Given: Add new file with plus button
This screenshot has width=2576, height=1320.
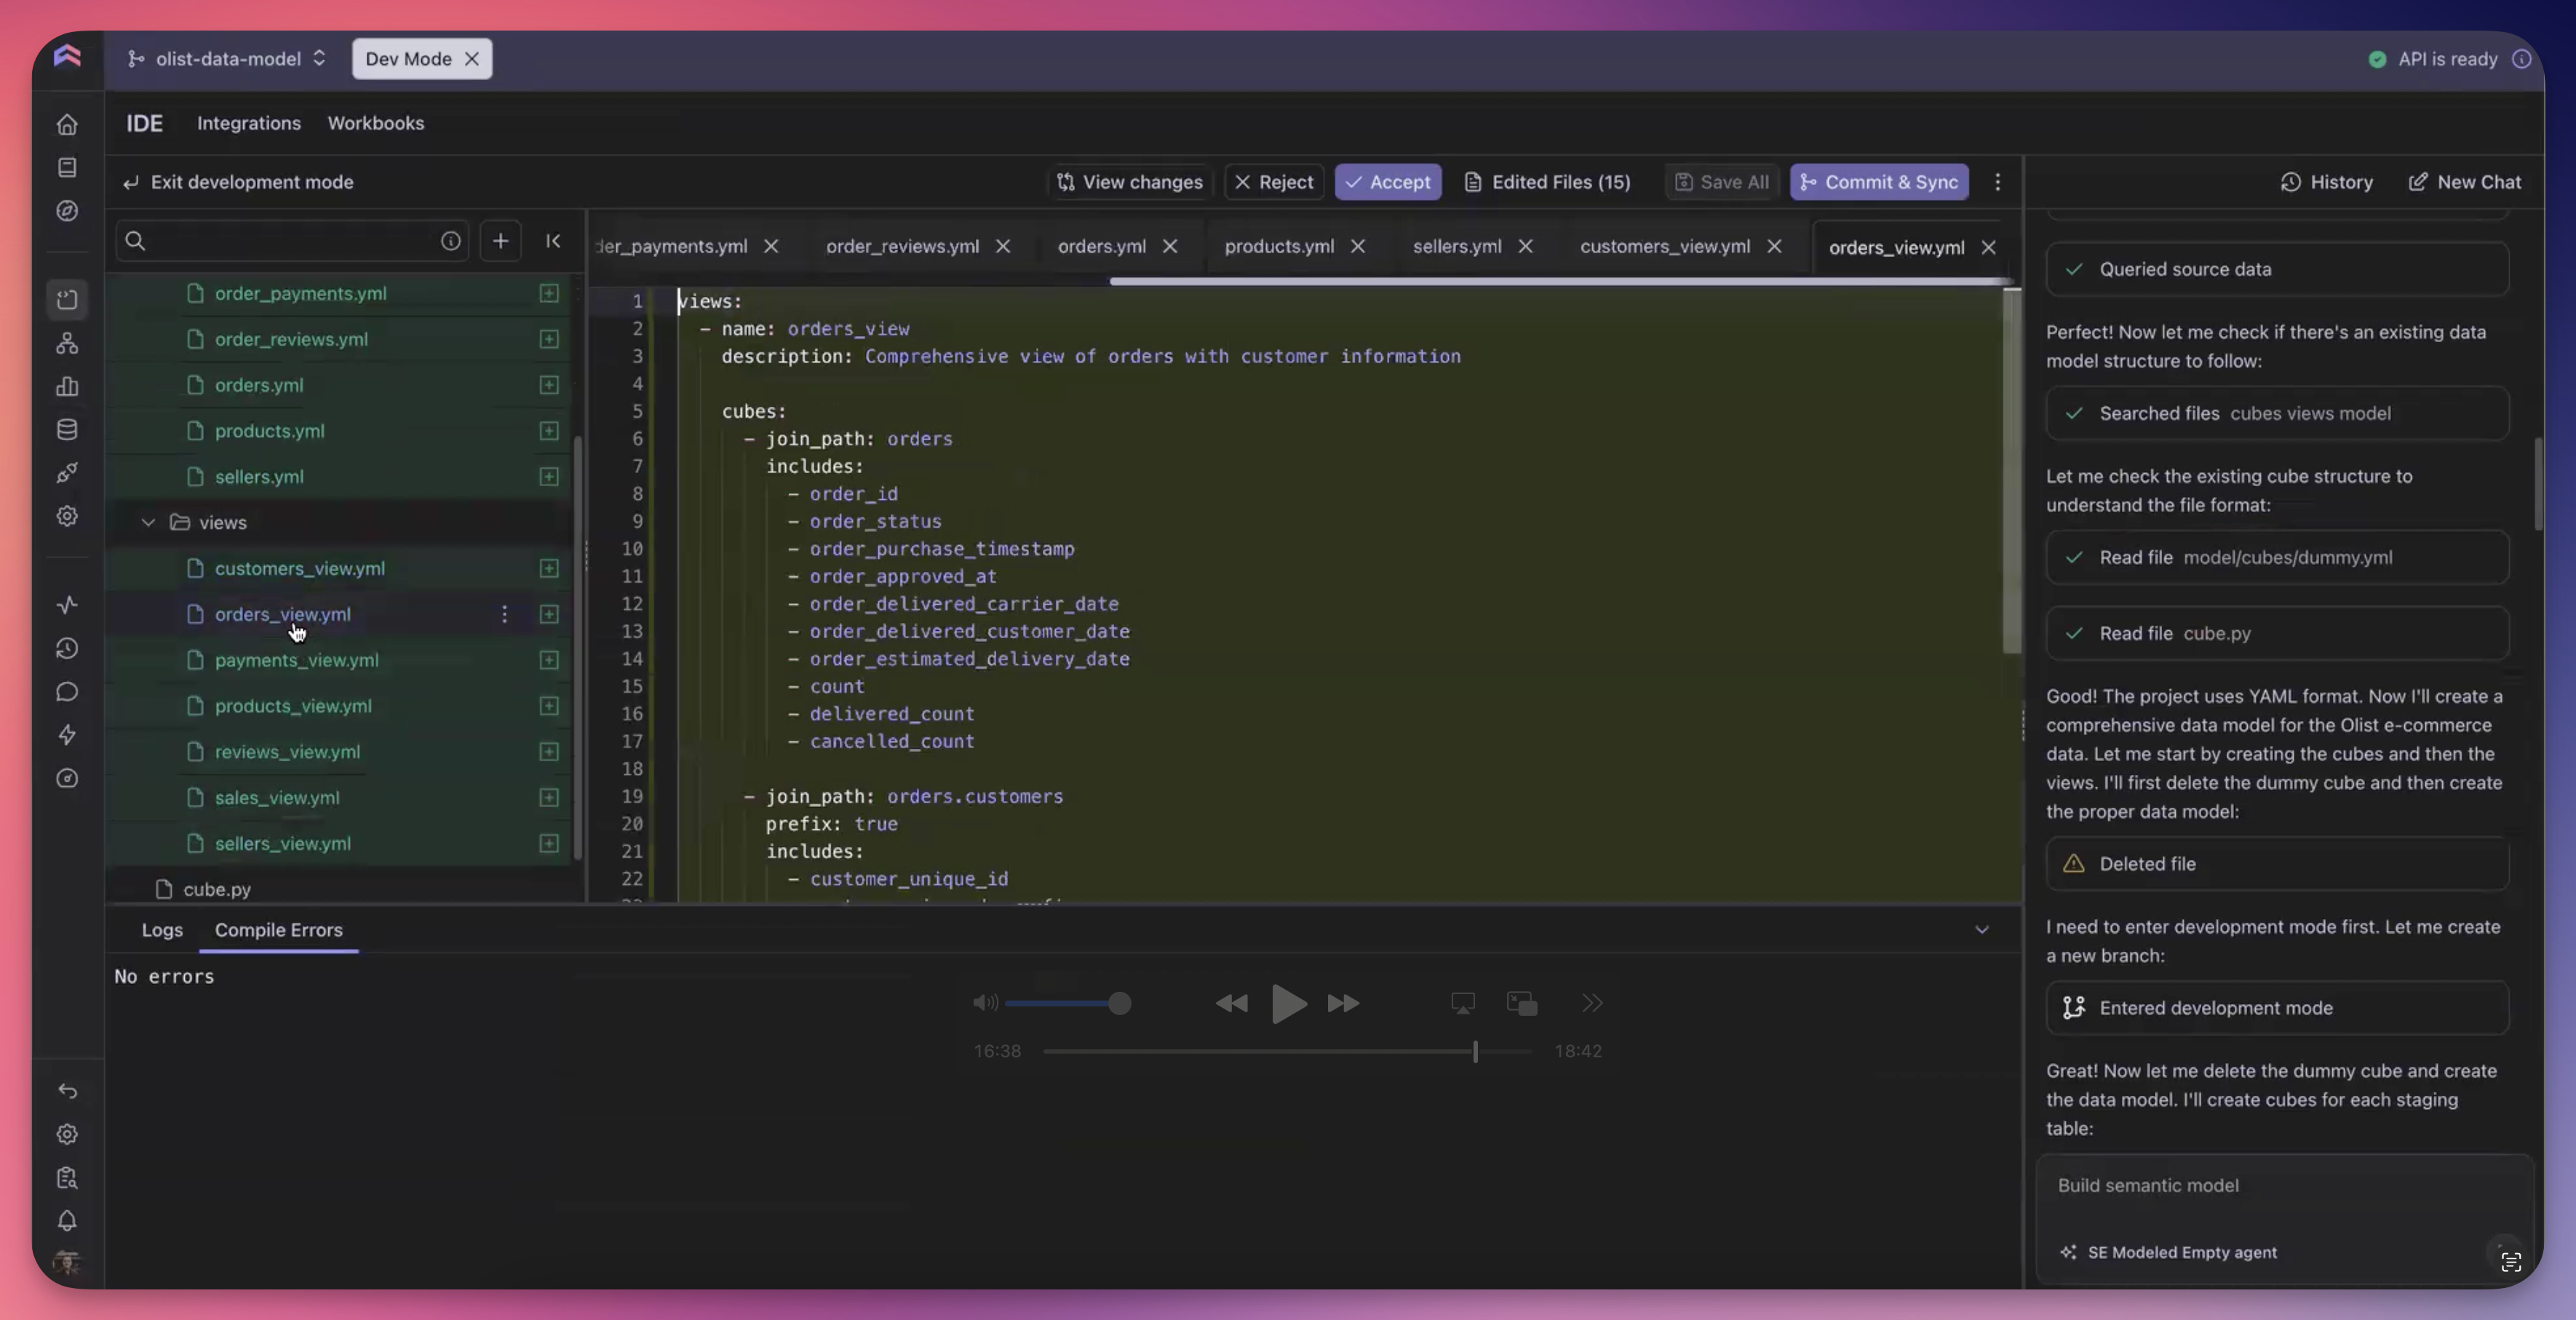Looking at the screenshot, I should (x=500, y=241).
